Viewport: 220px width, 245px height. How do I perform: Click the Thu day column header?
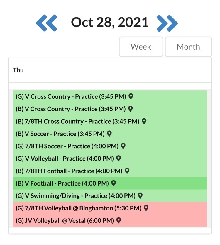[18, 70]
